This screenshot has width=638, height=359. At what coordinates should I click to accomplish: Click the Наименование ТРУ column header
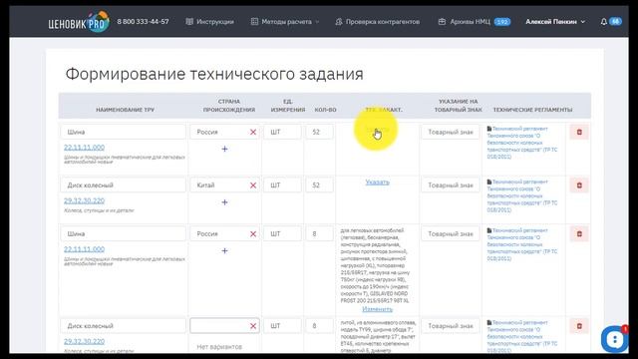(125, 110)
